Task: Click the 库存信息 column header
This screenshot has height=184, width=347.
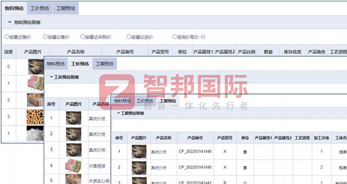Action: 292,52
